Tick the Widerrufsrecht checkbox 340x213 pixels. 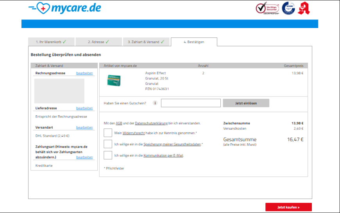tap(108, 133)
